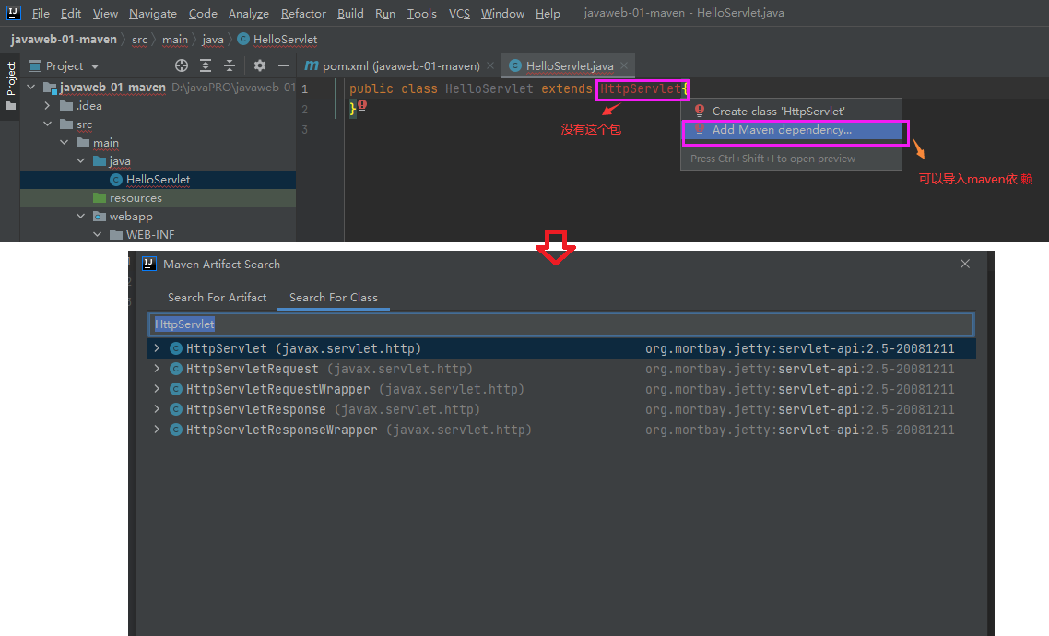Click the class icon of HttpServletRequestWrapper result
Viewport: 1049px width, 636px height.
(176, 389)
